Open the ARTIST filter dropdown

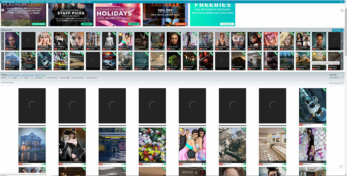6,77
